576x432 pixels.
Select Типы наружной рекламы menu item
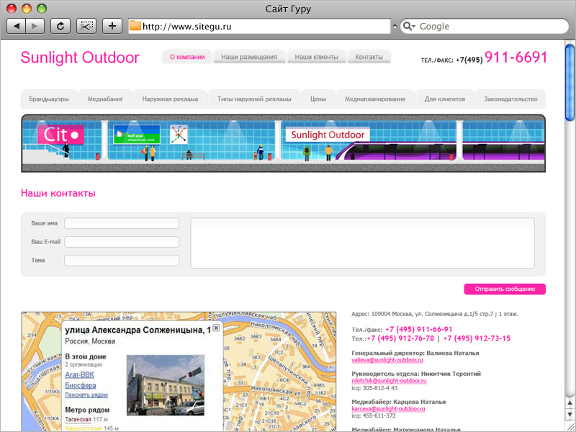point(254,99)
